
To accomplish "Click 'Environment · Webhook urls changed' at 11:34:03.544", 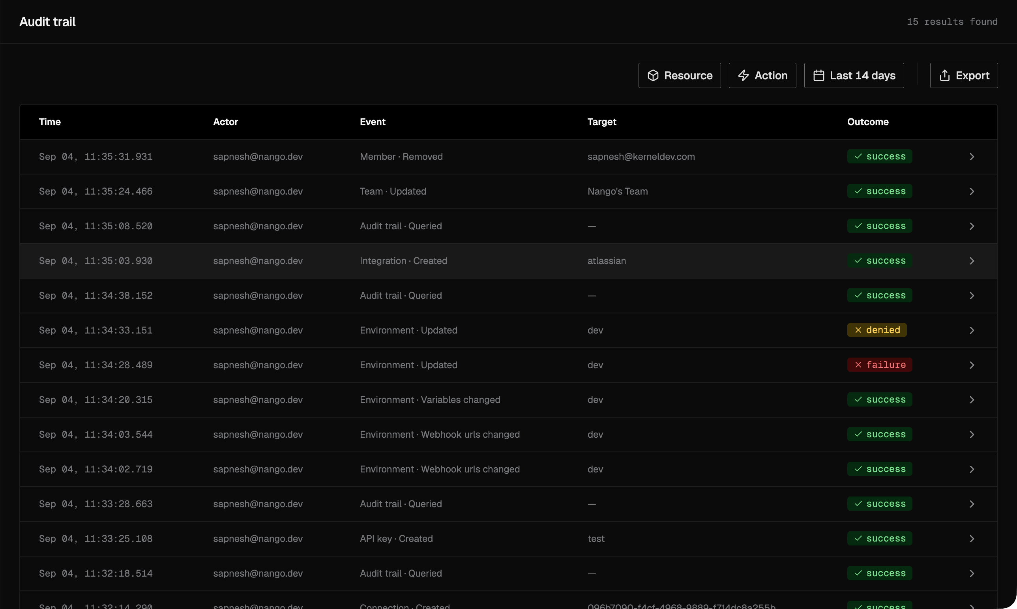I will (x=439, y=435).
